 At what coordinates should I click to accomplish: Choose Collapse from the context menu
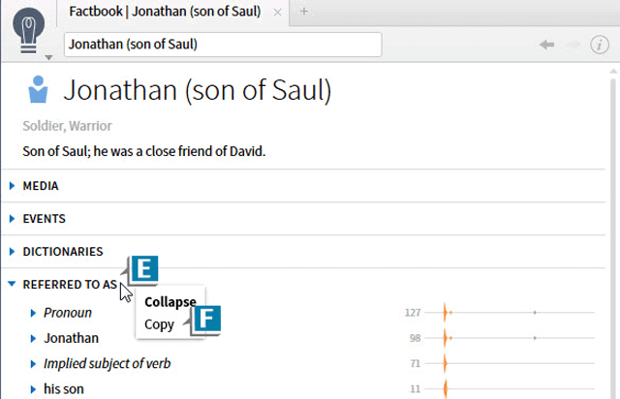(x=170, y=302)
